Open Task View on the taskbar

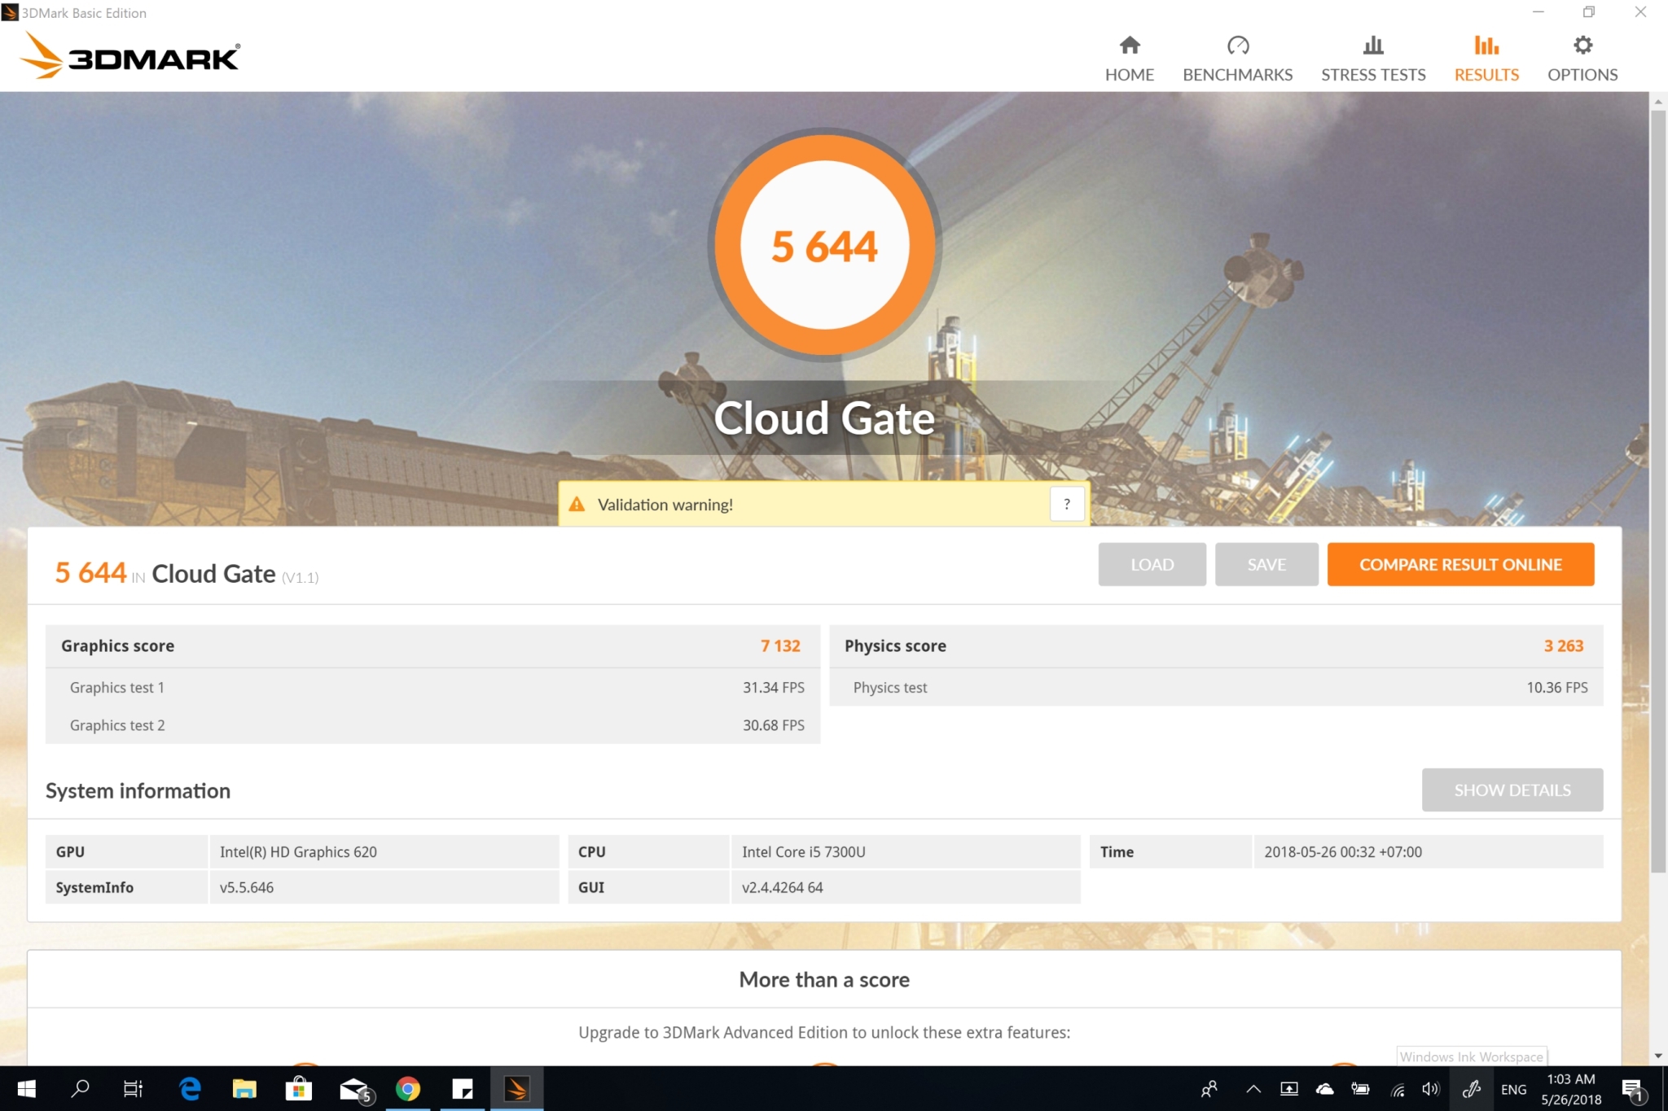133,1088
